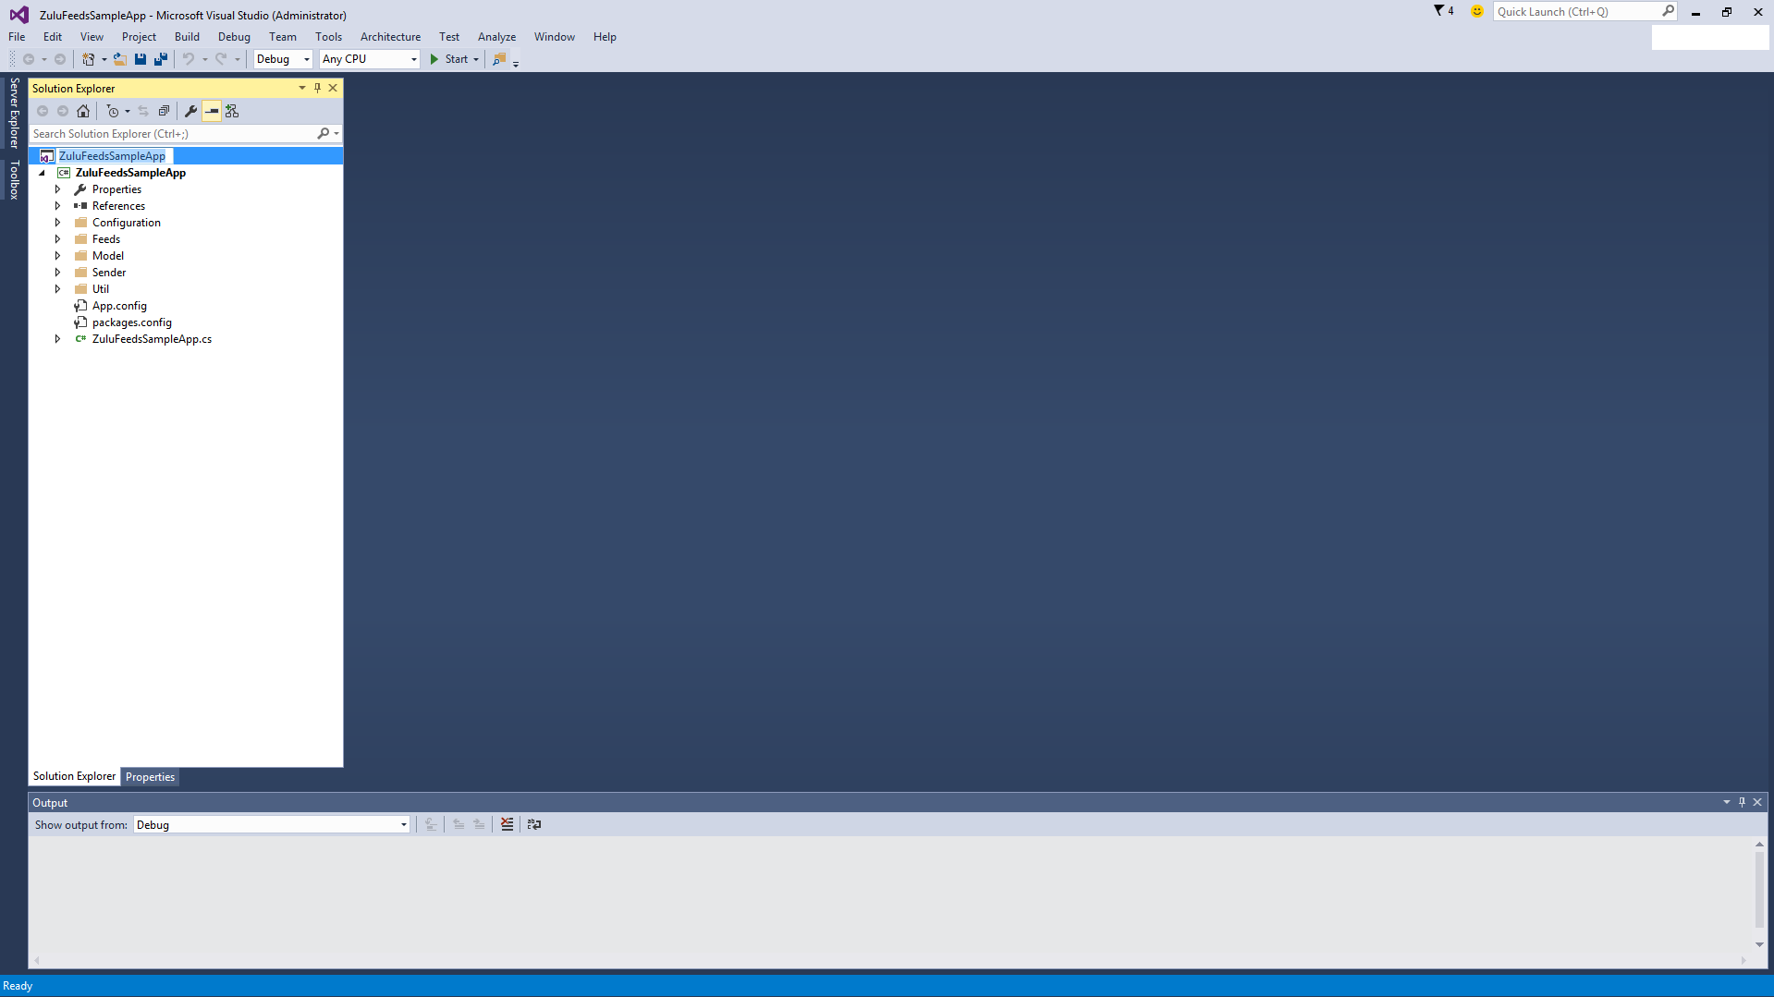The height and width of the screenshot is (997, 1774).
Task: Click the Clear All output icon
Action: point(507,824)
